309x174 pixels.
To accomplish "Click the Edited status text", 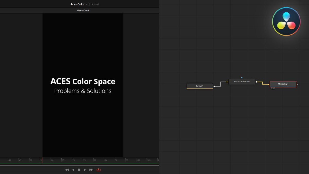I will (x=95, y=4).
